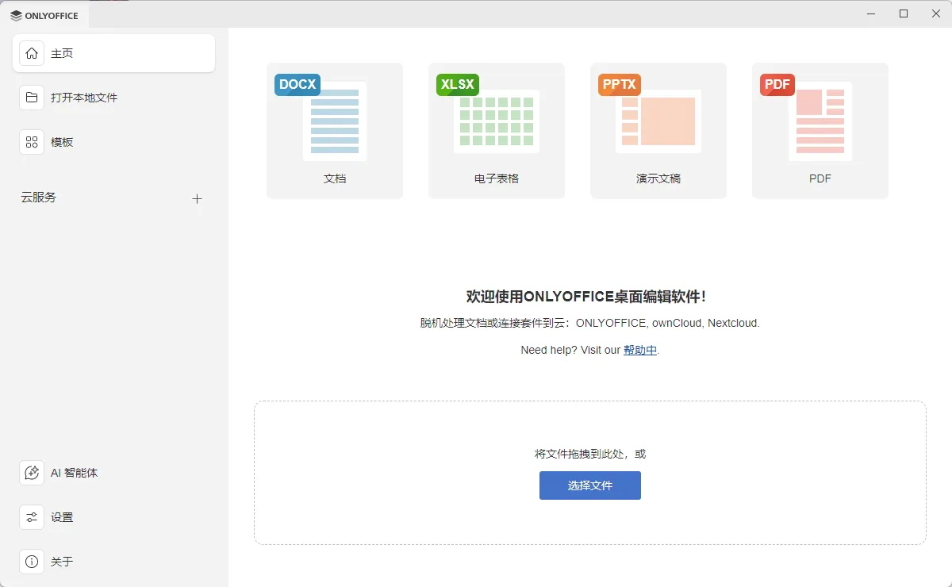952x587 pixels.
Task: Create a new PPTX 演示文稿
Action: coord(658,131)
